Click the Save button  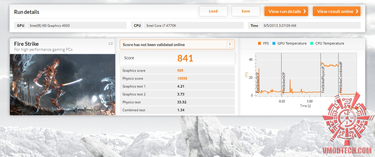click(246, 11)
